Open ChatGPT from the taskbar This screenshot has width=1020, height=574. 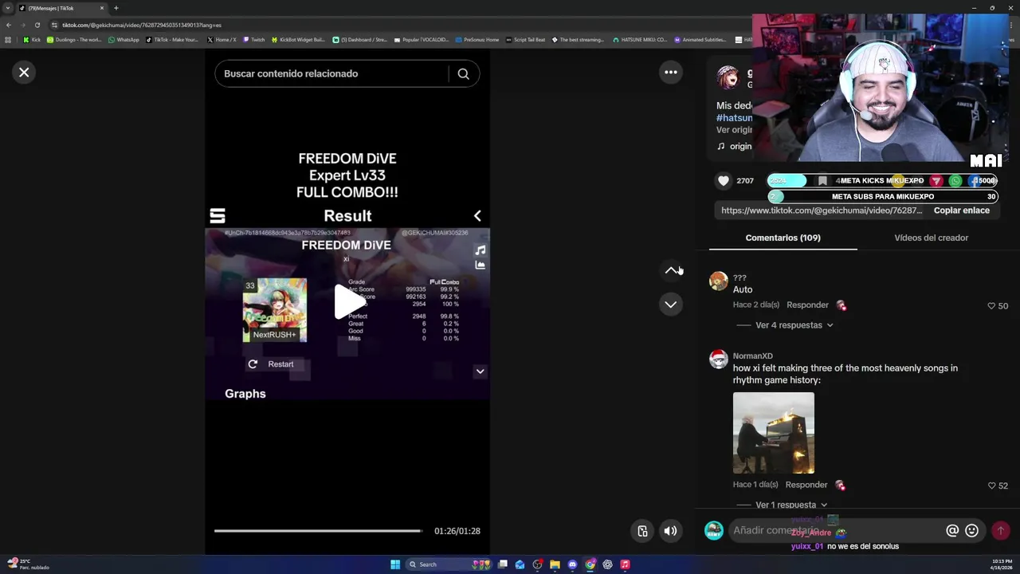[x=607, y=564]
